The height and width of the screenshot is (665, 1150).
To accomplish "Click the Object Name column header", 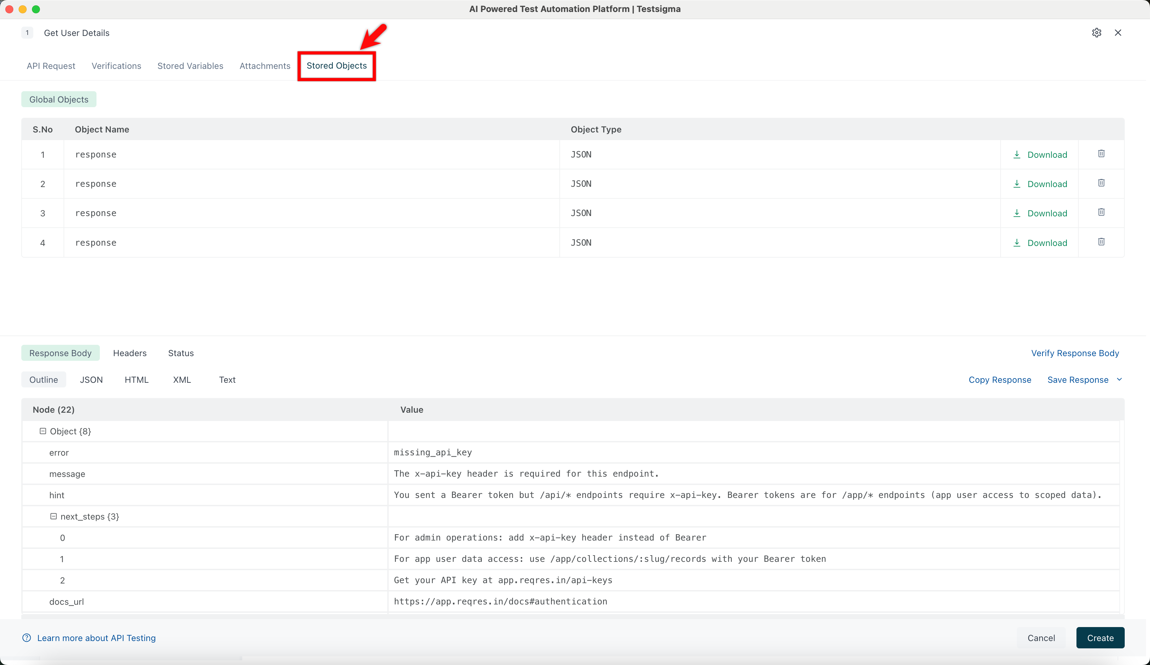I will pyautogui.click(x=102, y=129).
